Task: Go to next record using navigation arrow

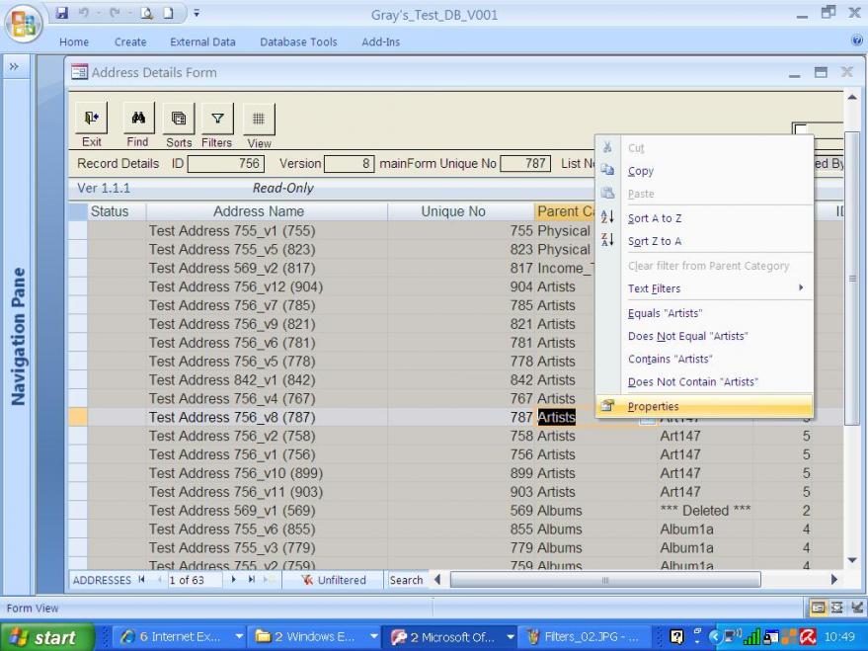Action: (234, 580)
